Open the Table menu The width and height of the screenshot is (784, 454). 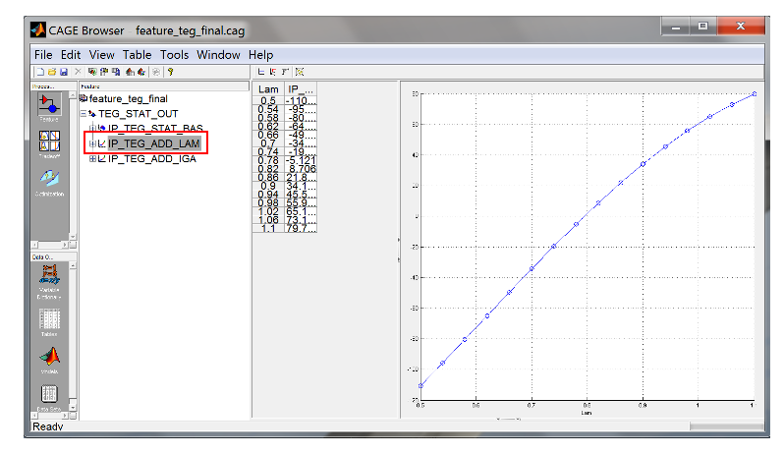coord(137,55)
